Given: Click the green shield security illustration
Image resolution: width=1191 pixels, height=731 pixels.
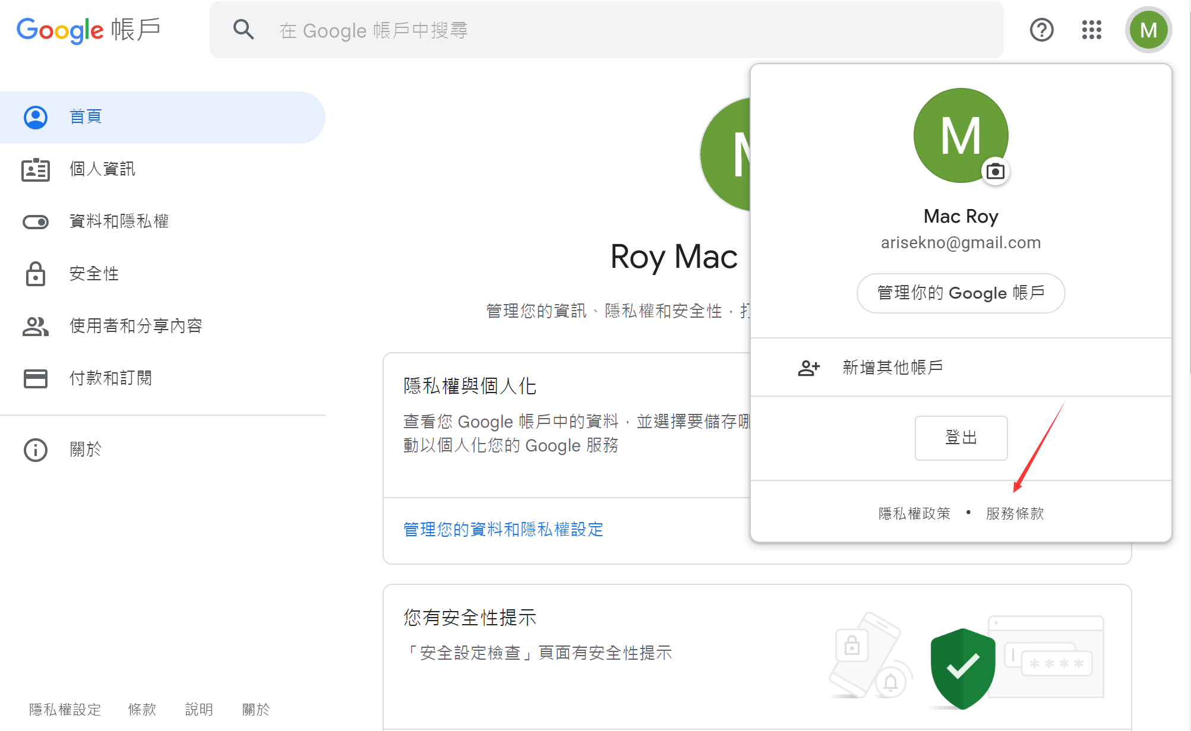Looking at the screenshot, I should click(963, 668).
